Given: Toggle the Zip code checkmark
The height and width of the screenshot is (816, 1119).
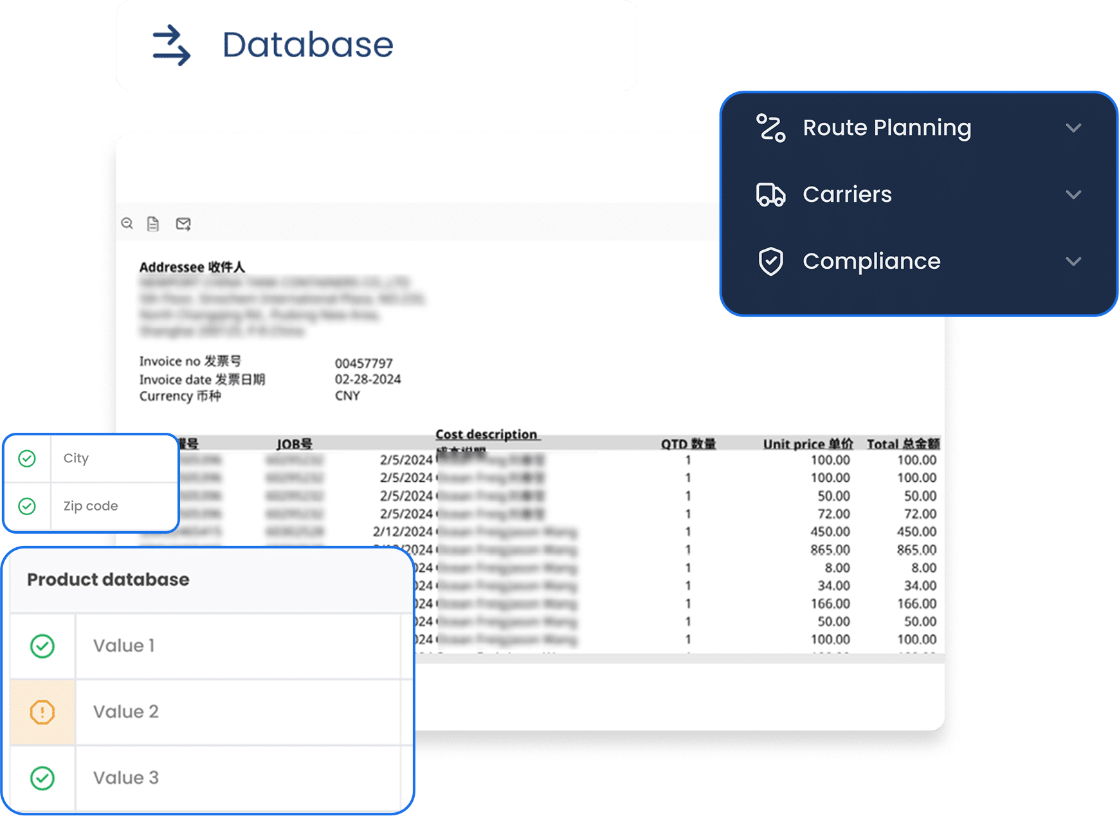Looking at the screenshot, I should [x=27, y=506].
